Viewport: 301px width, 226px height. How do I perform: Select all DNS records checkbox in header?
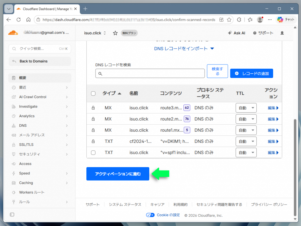[93, 94]
